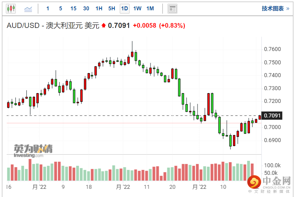Switch to the area chart icon
This screenshot has height=197, width=295.
pos(28,9)
